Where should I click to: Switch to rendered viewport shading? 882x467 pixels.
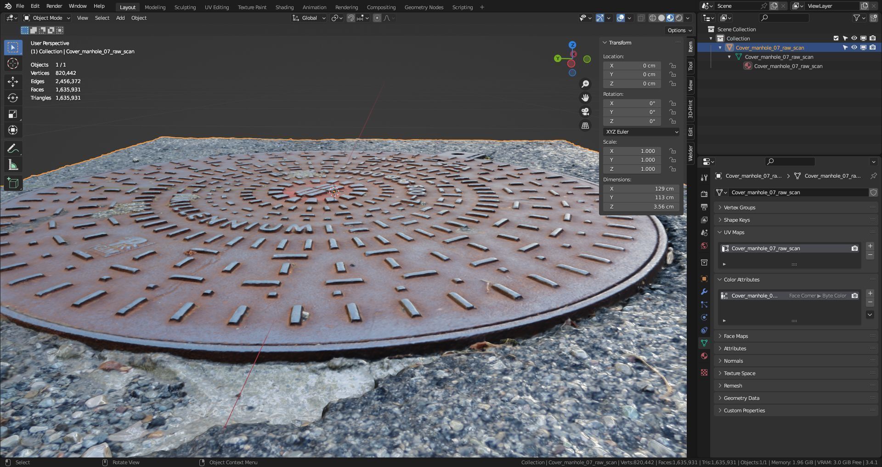click(x=679, y=18)
